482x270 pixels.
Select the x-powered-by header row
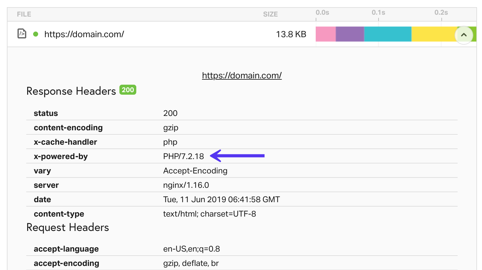tap(125, 156)
